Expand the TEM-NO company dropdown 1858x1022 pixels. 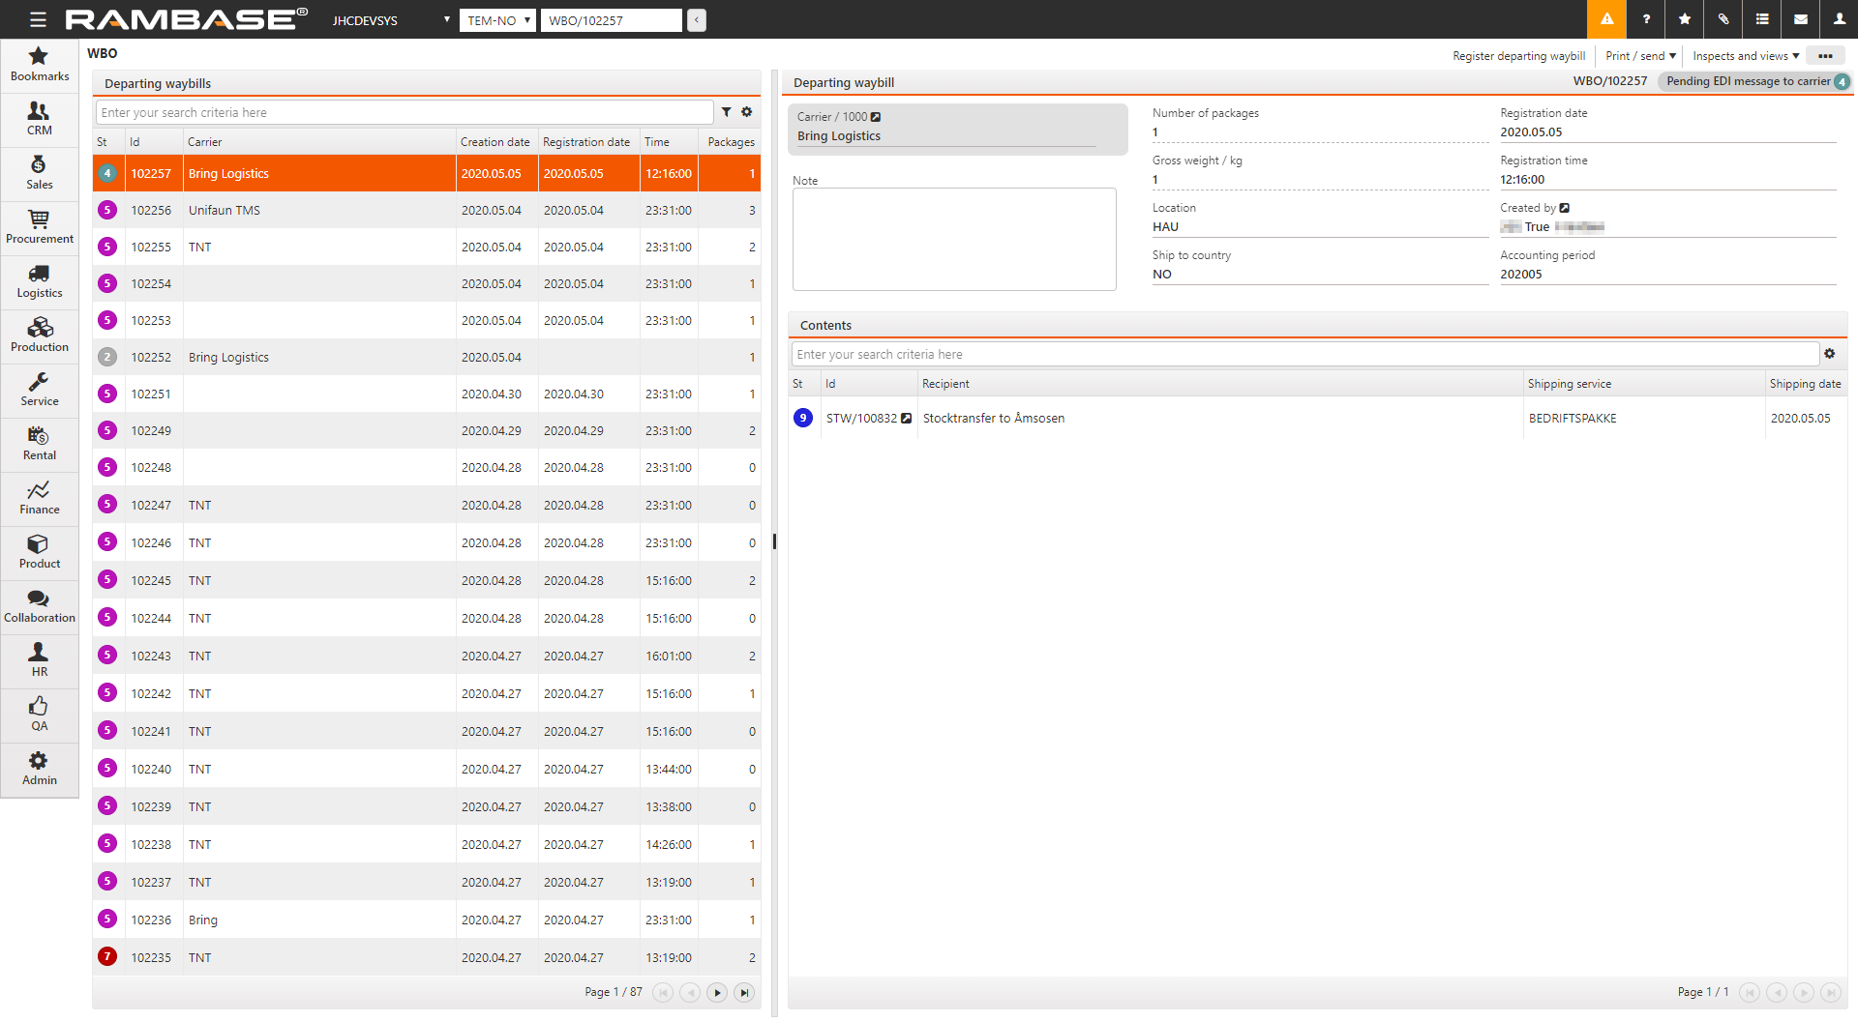(x=497, y=20)
